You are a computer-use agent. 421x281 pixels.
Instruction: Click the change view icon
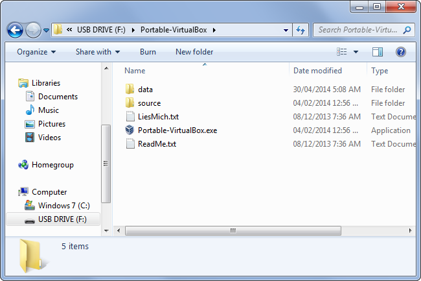tap(342, 52)
